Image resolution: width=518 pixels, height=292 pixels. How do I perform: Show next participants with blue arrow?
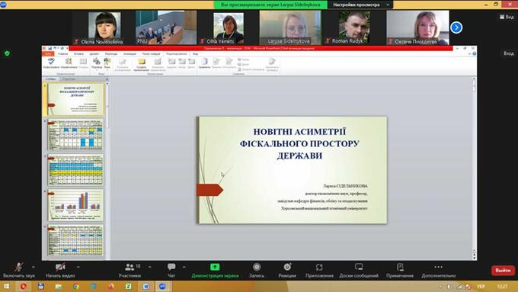456,27
